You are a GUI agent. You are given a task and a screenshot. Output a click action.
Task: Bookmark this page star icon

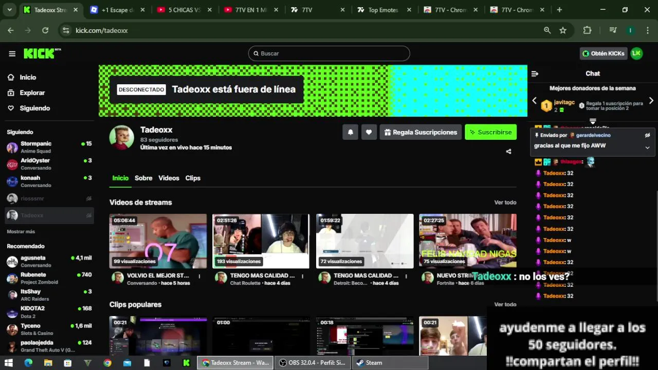click(563, 30)
